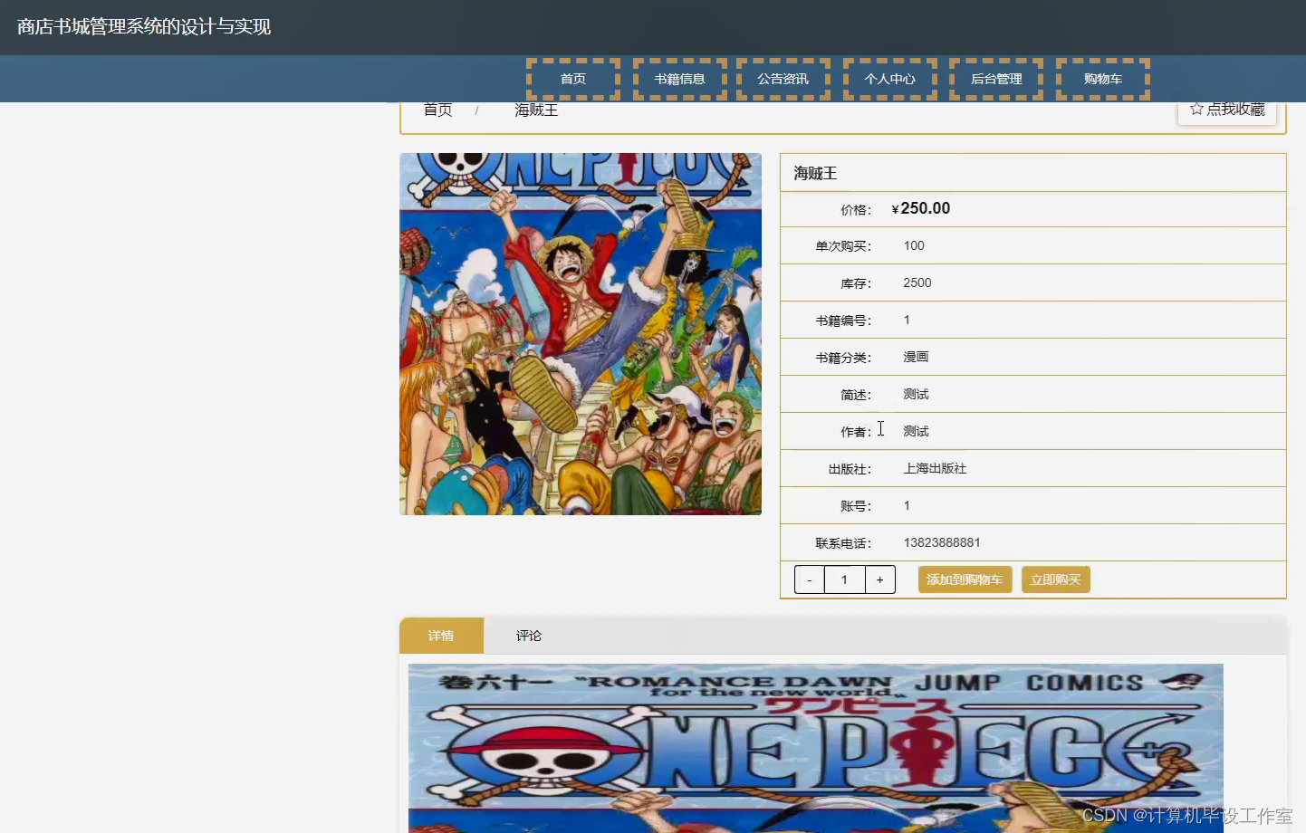Switch to the 详情 tab

pyautogui.click(x=442, y=636)
